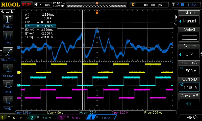Select channel 4 1.00 A scale label
Screen dimensions: 202x121
pyautogui.click(x=106, y=118)
